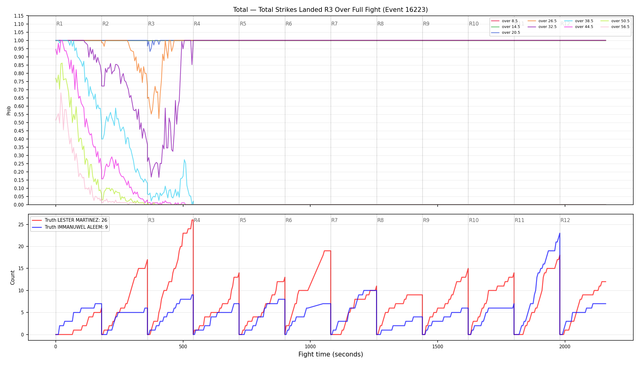Viewport: 640px width, 365px height.
Task: Click the R11 round label in the count chart
Action: (x=520, y=220)
